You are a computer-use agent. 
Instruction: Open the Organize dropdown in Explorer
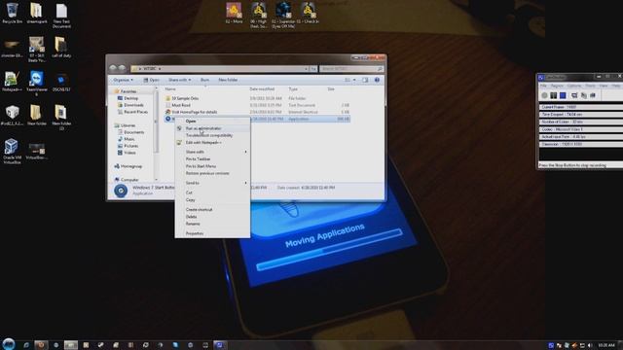(x=123, y=80)
